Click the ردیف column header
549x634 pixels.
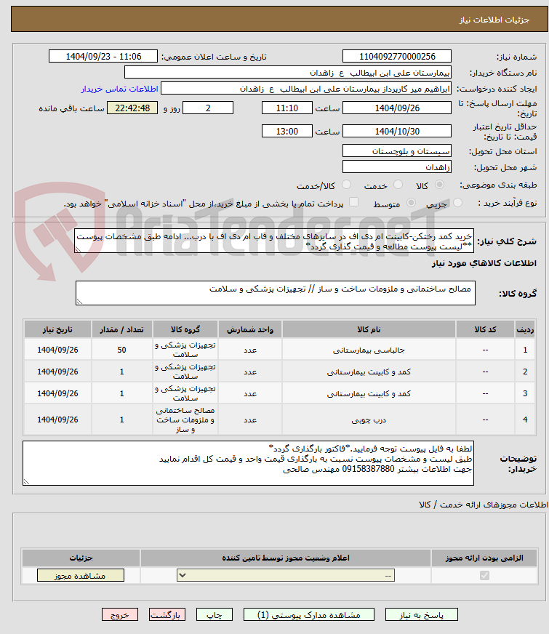525,329
